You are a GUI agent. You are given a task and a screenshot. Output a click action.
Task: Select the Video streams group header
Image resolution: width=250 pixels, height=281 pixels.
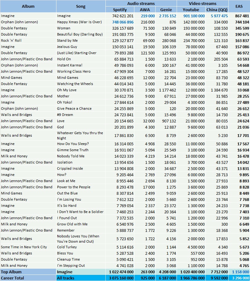pos(203,3)
